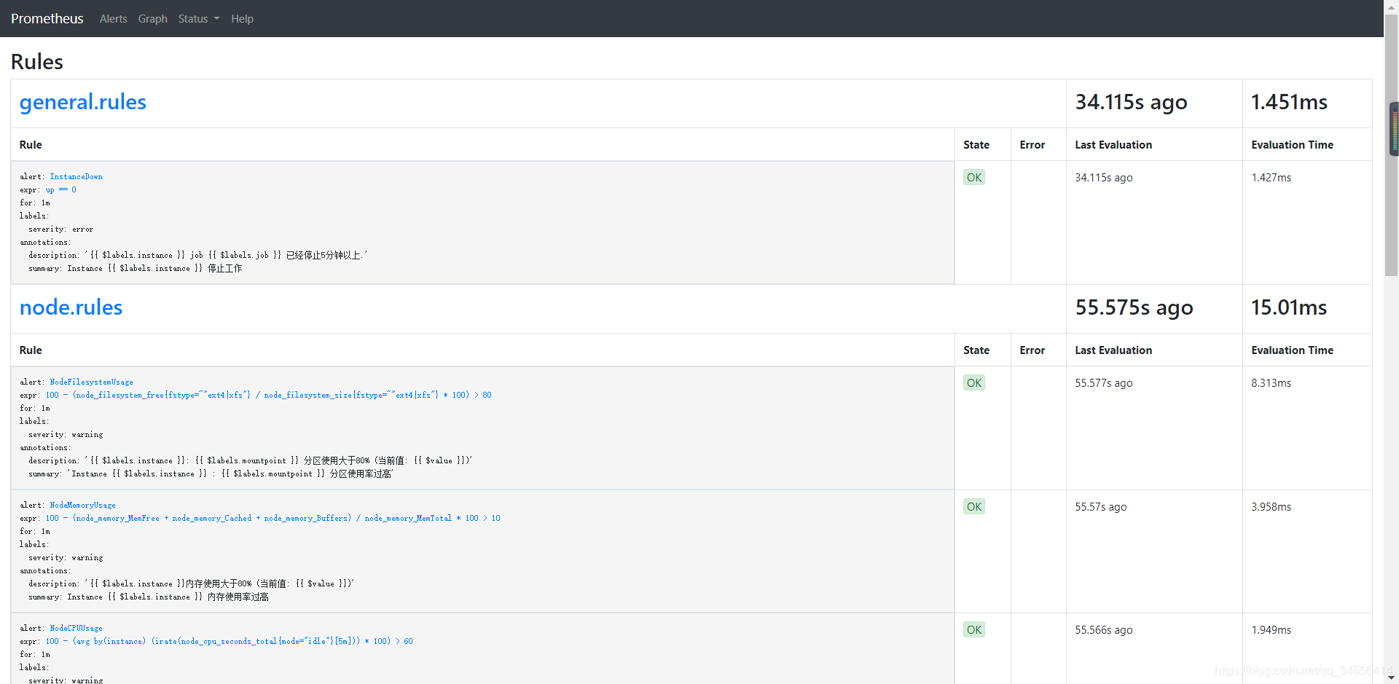Image resolution: width=1399 pixels, height=684 pixels.
Task: Click the OK state badge for NodeFilesystemUsage
Action: click(974, 382)
